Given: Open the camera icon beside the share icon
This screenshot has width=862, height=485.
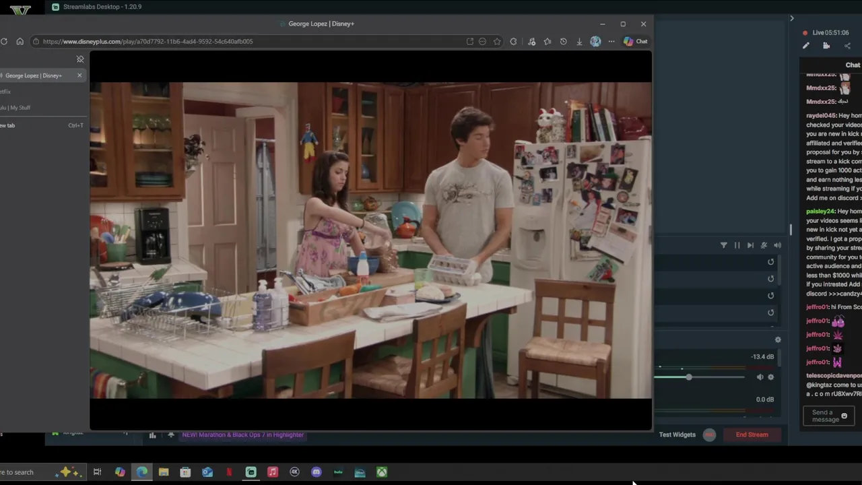Looking at the screenshot, I should [826, 46].
